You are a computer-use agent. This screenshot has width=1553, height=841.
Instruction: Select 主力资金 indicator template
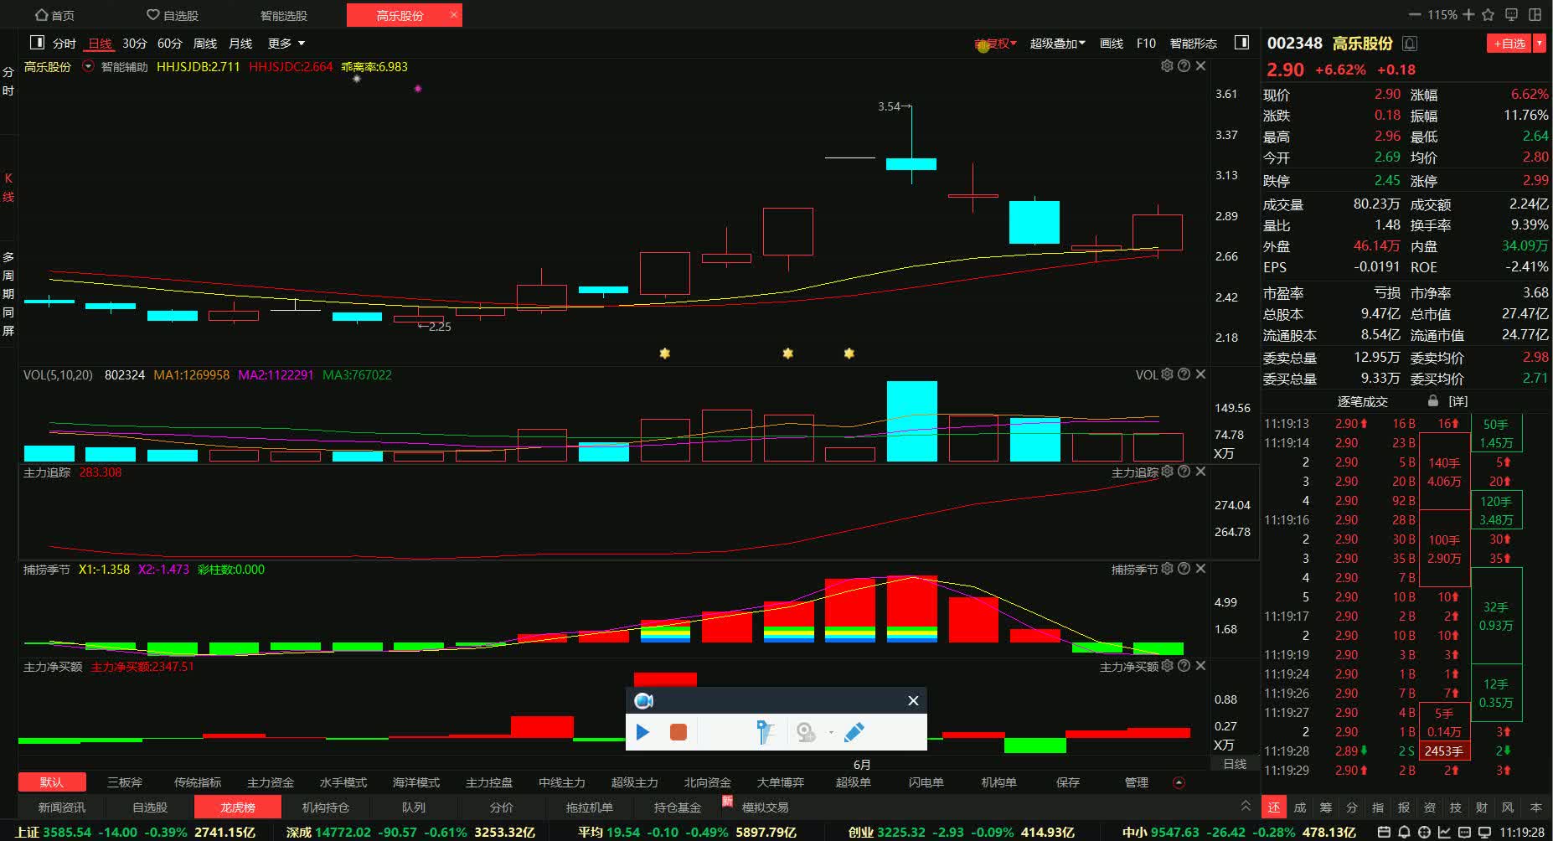271,782
